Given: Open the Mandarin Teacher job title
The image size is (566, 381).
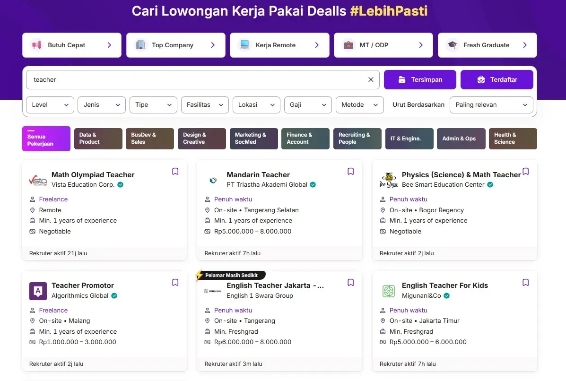Looking at the screenshot, I should pyautogui.click(x=258, y=175).
